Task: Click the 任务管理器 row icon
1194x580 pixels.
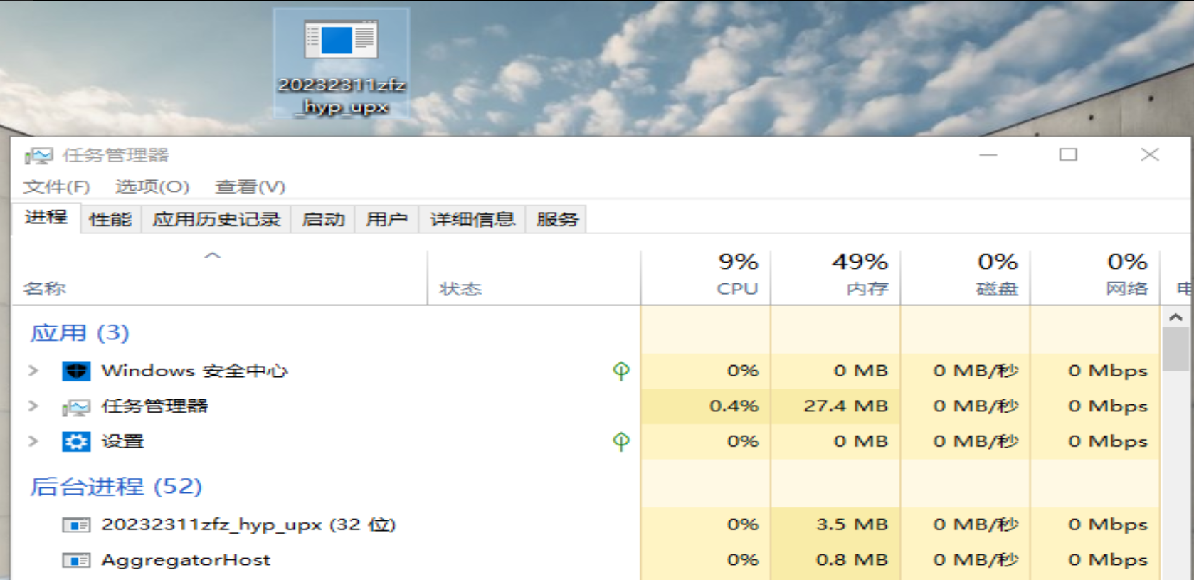Action: [76, 406]
